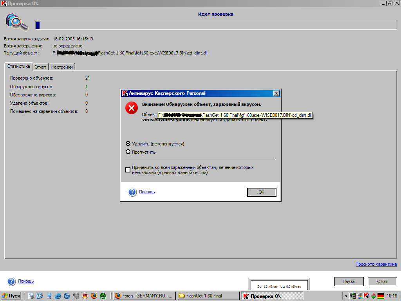Click the server computer tray icon
The height and width of the screenshot is (301, 401).
click(x=359, y=296)
